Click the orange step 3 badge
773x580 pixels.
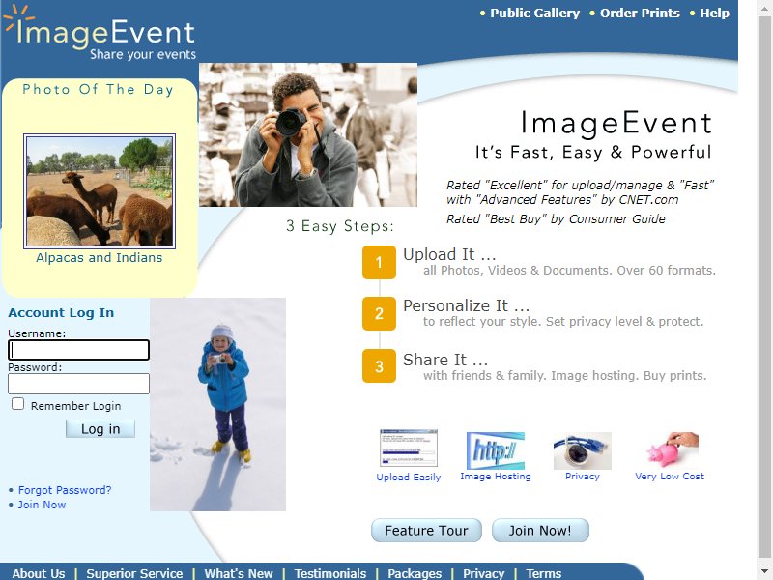point(379,366)
